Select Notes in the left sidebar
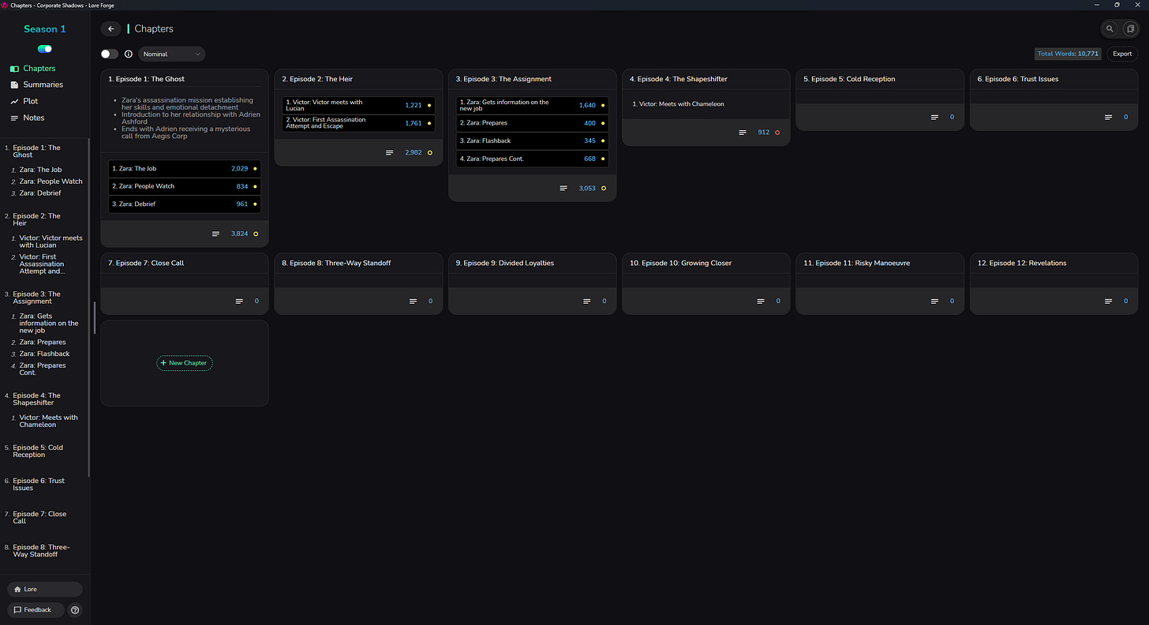 33,118
